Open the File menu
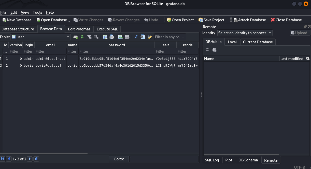311x169 pixels. (3, 12)
